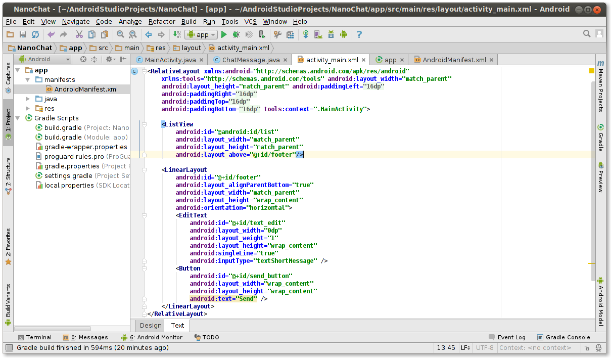The width and height of the screenshot is (611, 358).
Task: Hide the Project panel with hide icon
Action: tap(123, 59)
